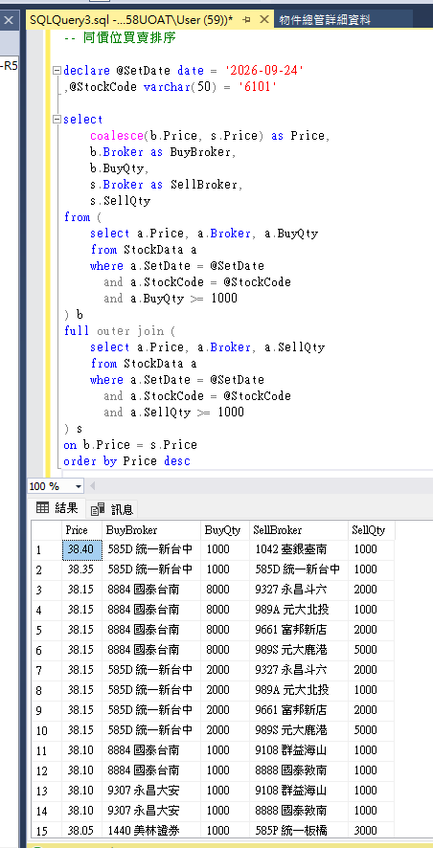The width and height of the screenshot is (433, 848).
Task: Select row header number 5
Action: [47, 630]
